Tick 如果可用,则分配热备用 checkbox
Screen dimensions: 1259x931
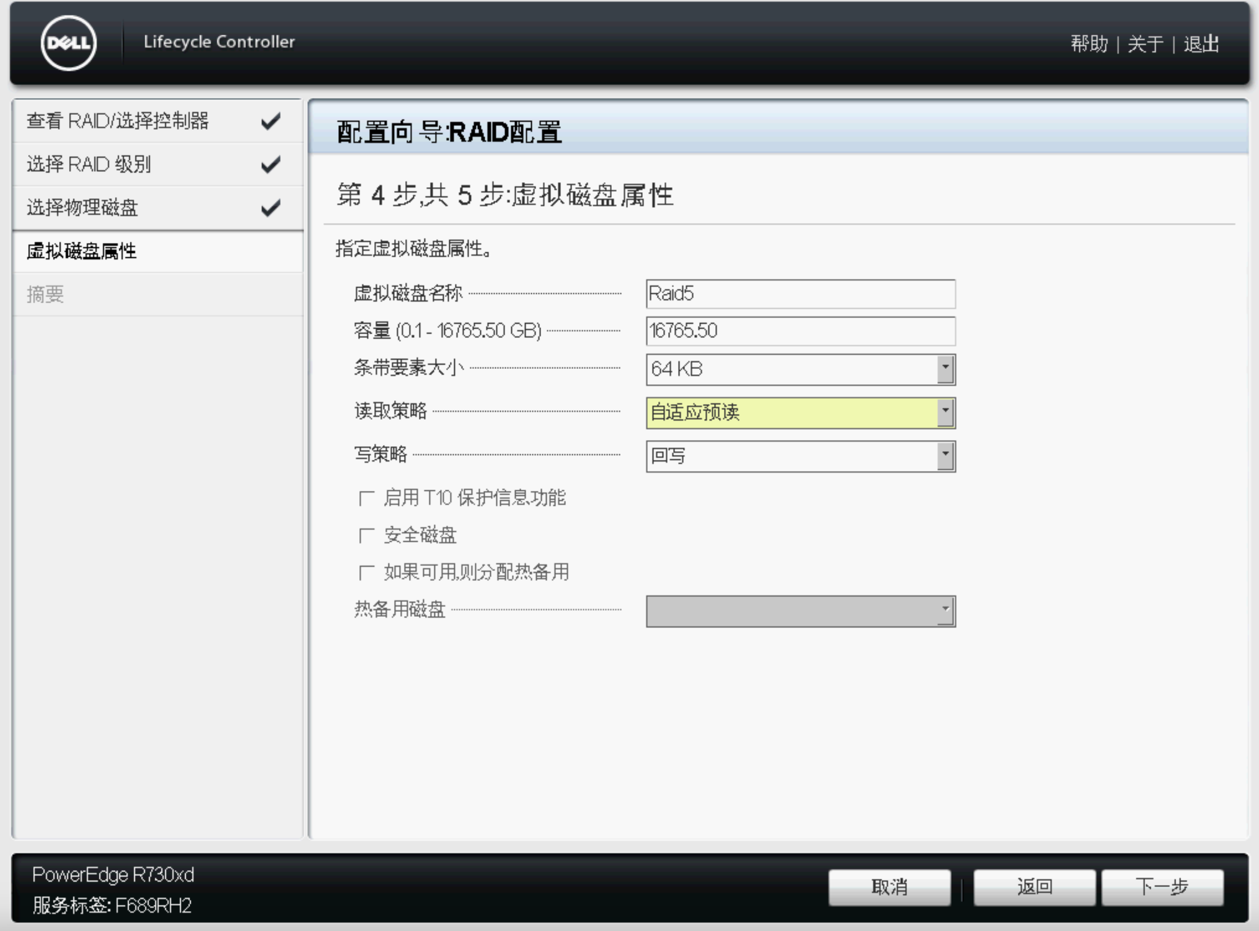click(366, 573)
